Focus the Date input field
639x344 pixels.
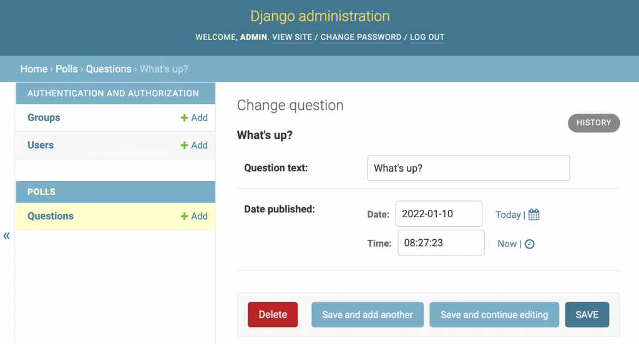[x=439, y=214]
